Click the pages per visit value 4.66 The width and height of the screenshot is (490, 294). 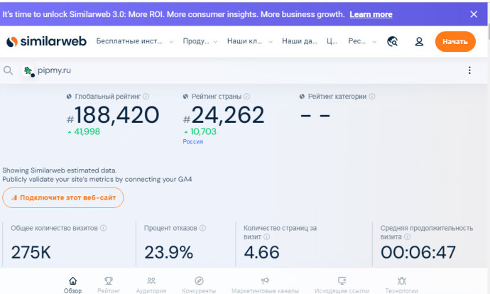point(261,252)
